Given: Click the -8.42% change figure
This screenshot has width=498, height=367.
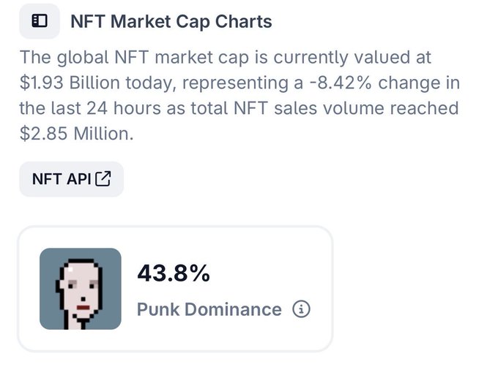Looking at the screenshot, I should point(341,83).
